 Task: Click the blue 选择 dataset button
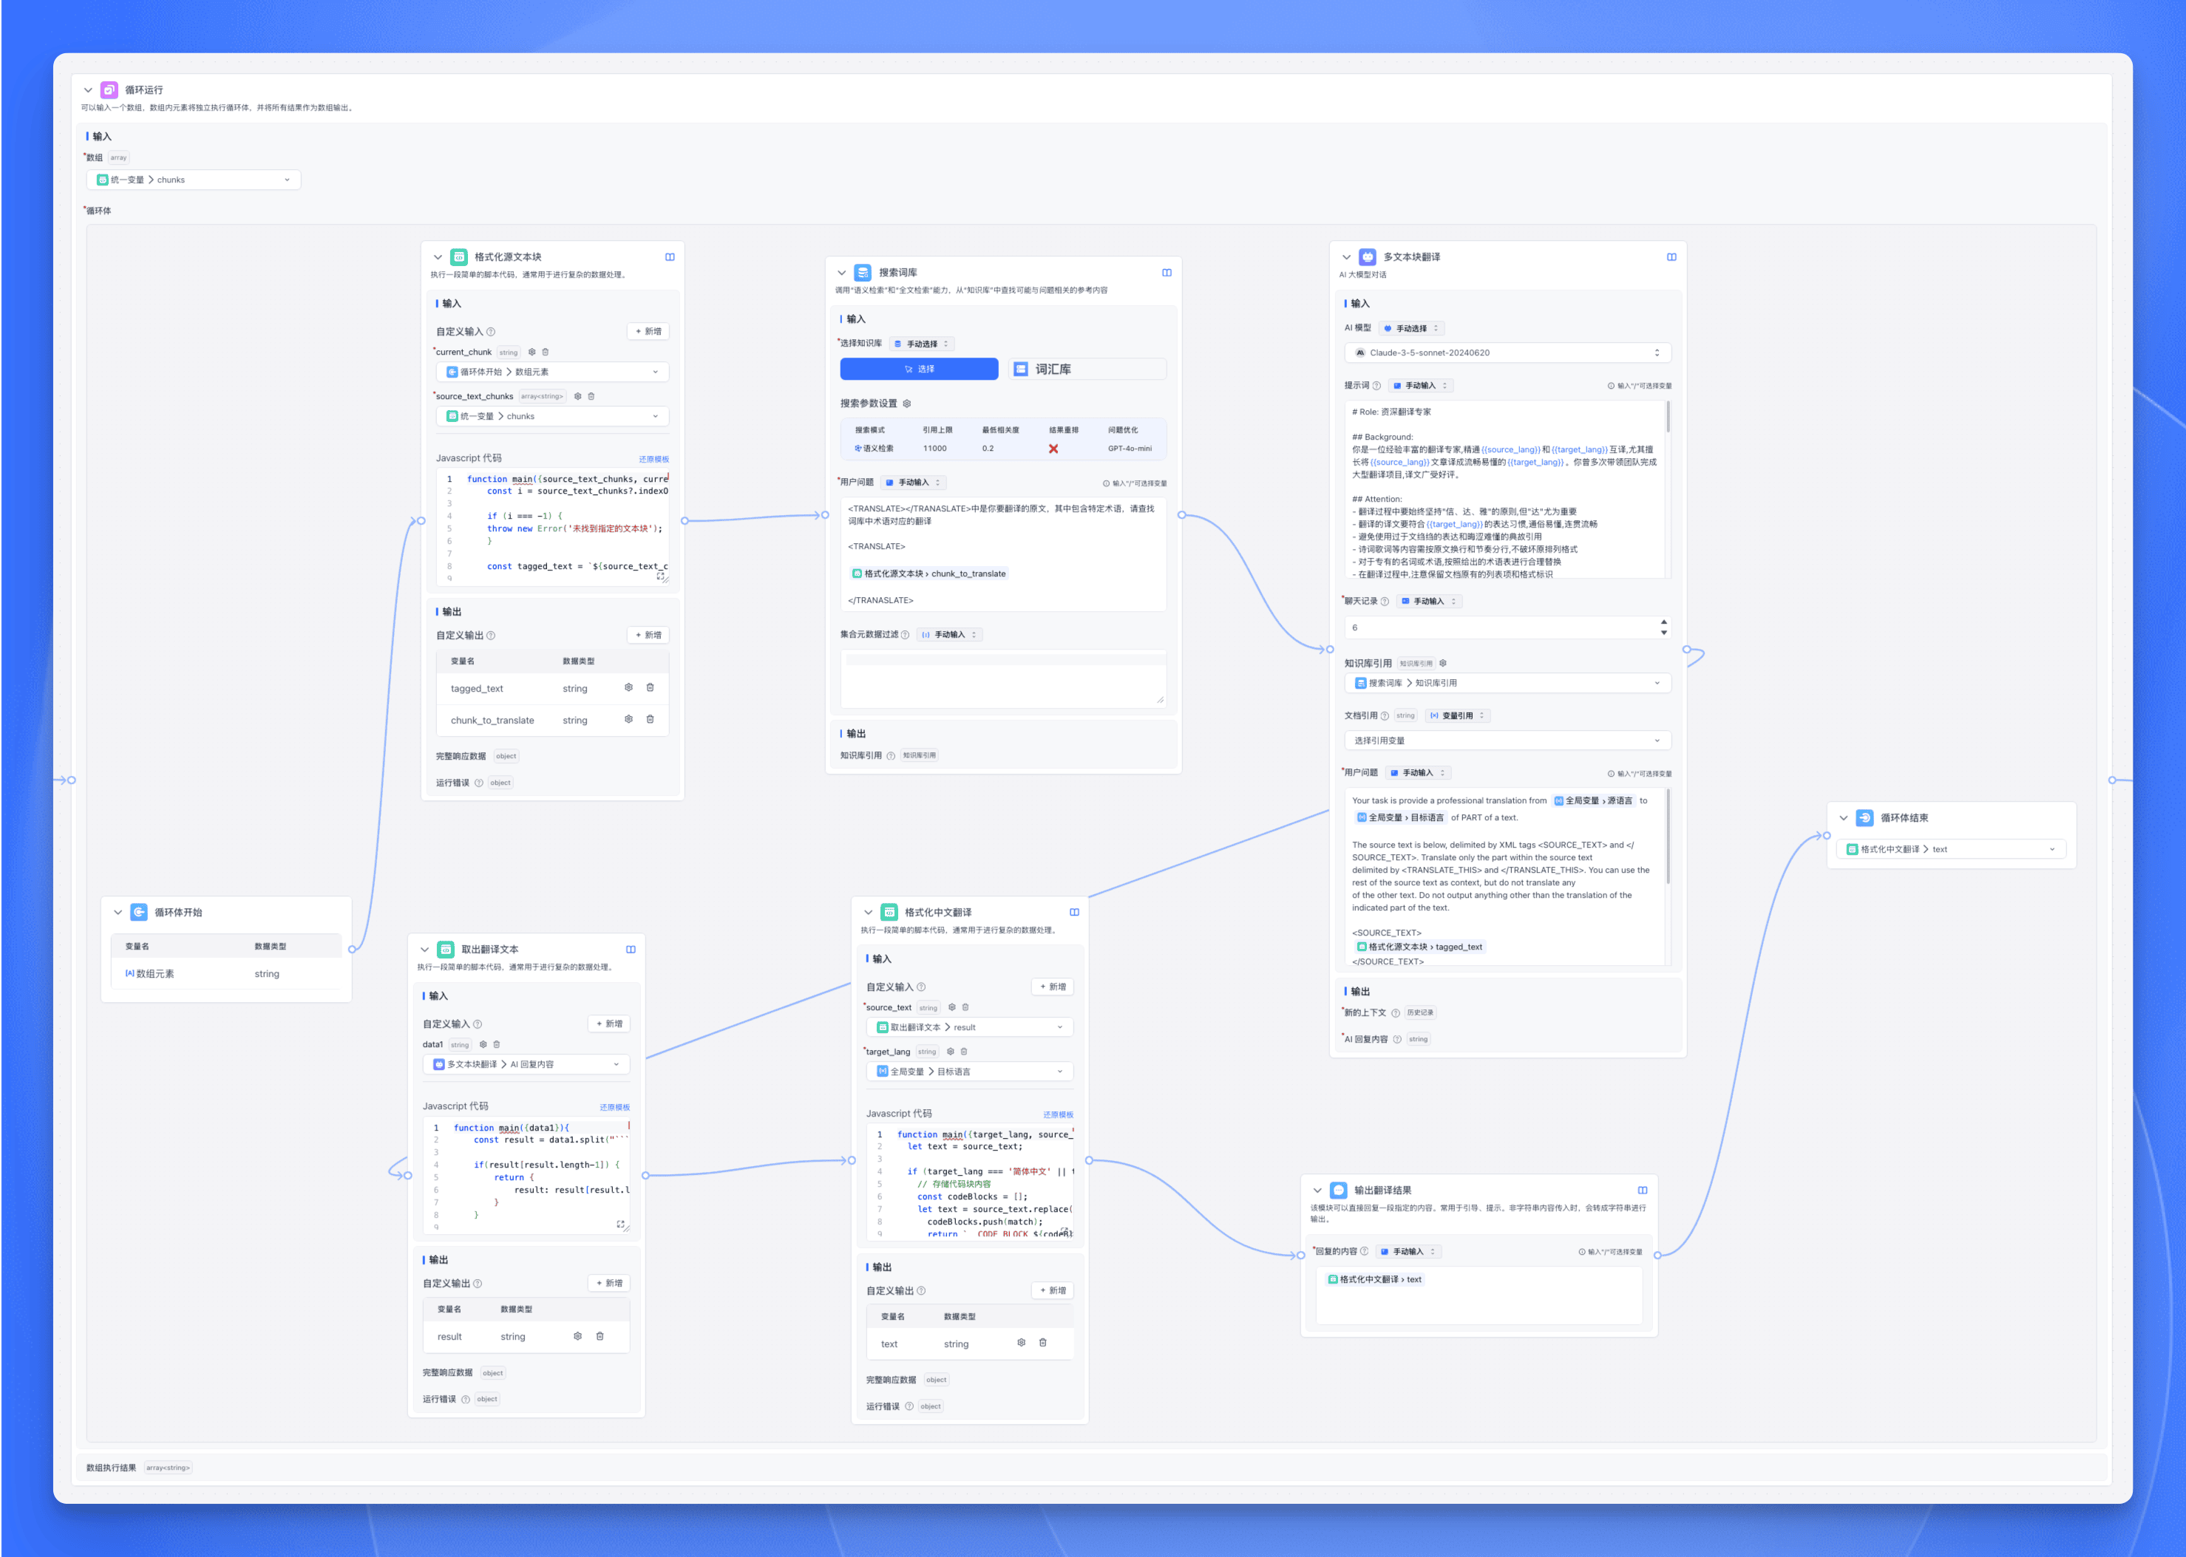pos(919,369)
